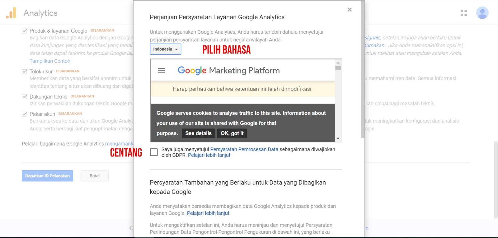Accept cookies with OK, got it

point(232,133)
